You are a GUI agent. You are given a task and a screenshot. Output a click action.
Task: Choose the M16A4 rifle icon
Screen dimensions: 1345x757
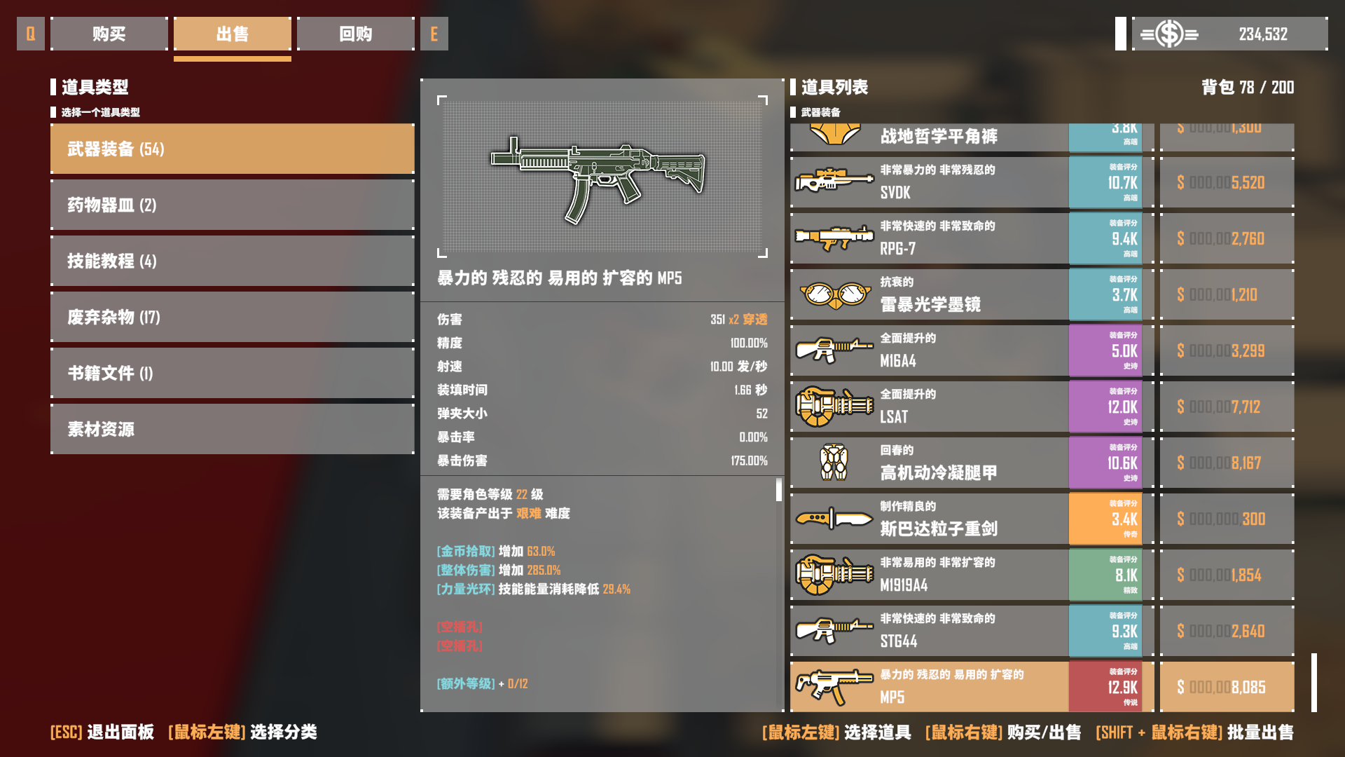pos(834,350)
